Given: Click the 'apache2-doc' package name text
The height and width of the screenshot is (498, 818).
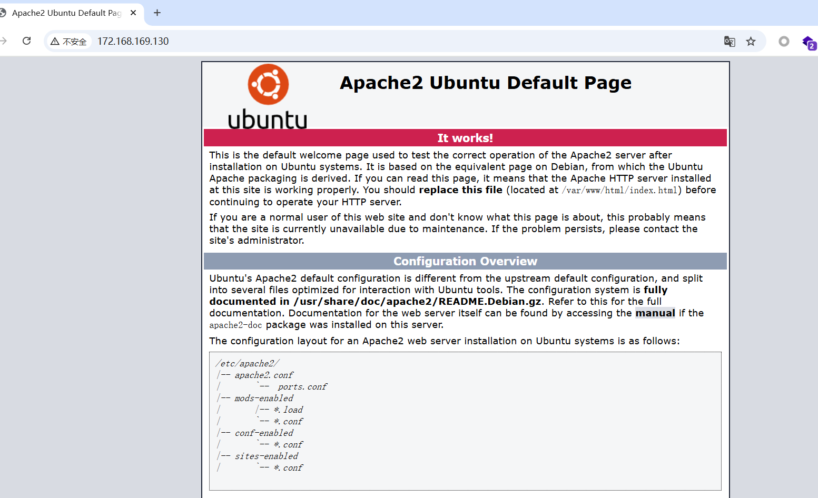Looking at the screenshot, I should pos(235,325).
